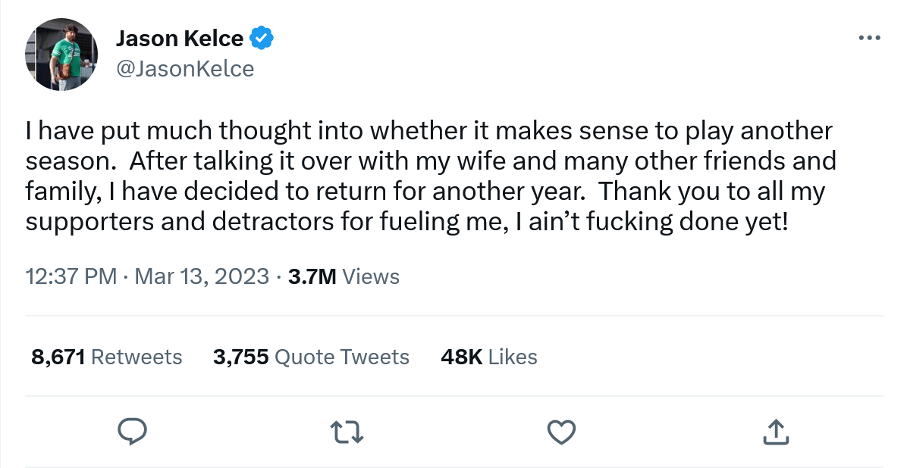Open Jason Kelce's profile picture

[62, 55]
